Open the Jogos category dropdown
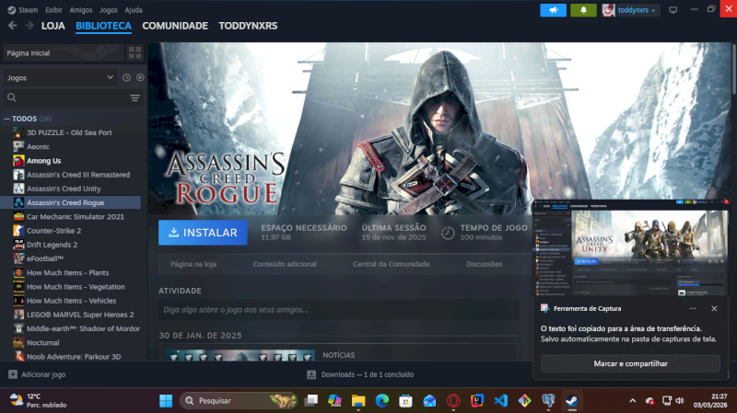Image resolution: width=737 pixels, height=413 pixels. click(60, 77)
